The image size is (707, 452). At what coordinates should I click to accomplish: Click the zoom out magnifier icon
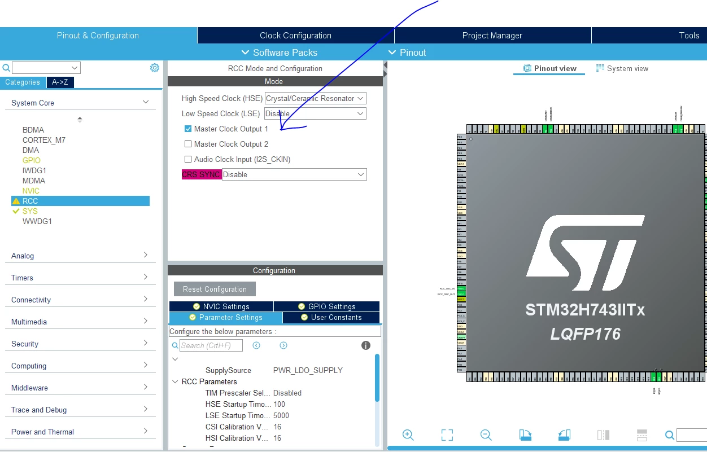(x=486, y=435)
